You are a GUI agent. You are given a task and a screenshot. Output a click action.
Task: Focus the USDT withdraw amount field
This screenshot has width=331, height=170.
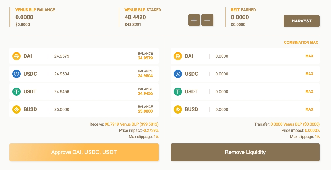[x=251, y=92]
